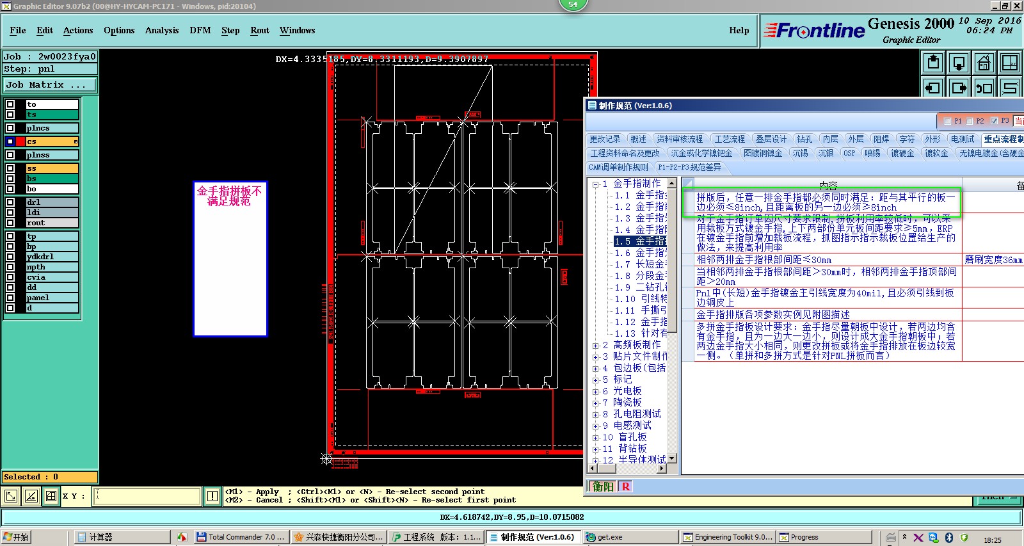Click the pan up view icon
The width and height of the screenshot is (1024, 546).
point(933,63)
